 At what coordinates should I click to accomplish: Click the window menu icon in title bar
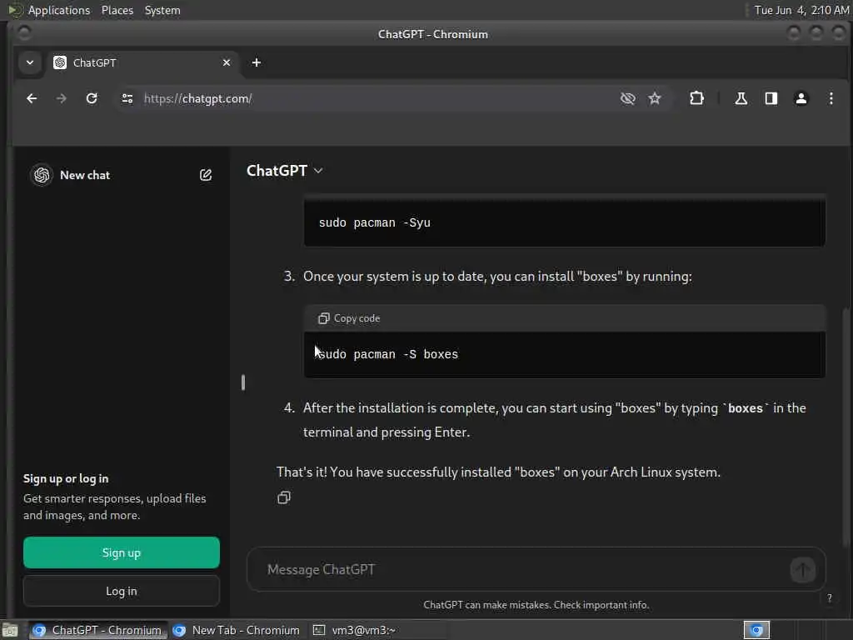click(x=23, y=33)
